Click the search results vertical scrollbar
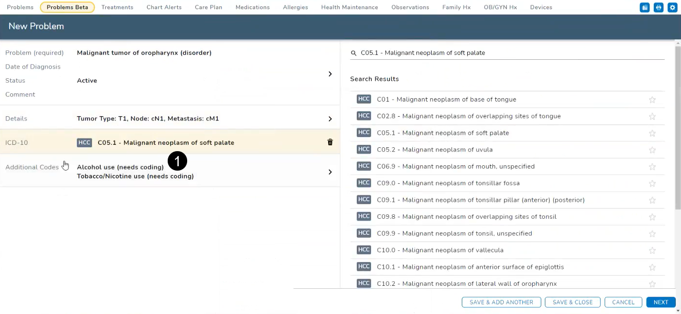This screenshot has height=314, width=681. point(678,127)
